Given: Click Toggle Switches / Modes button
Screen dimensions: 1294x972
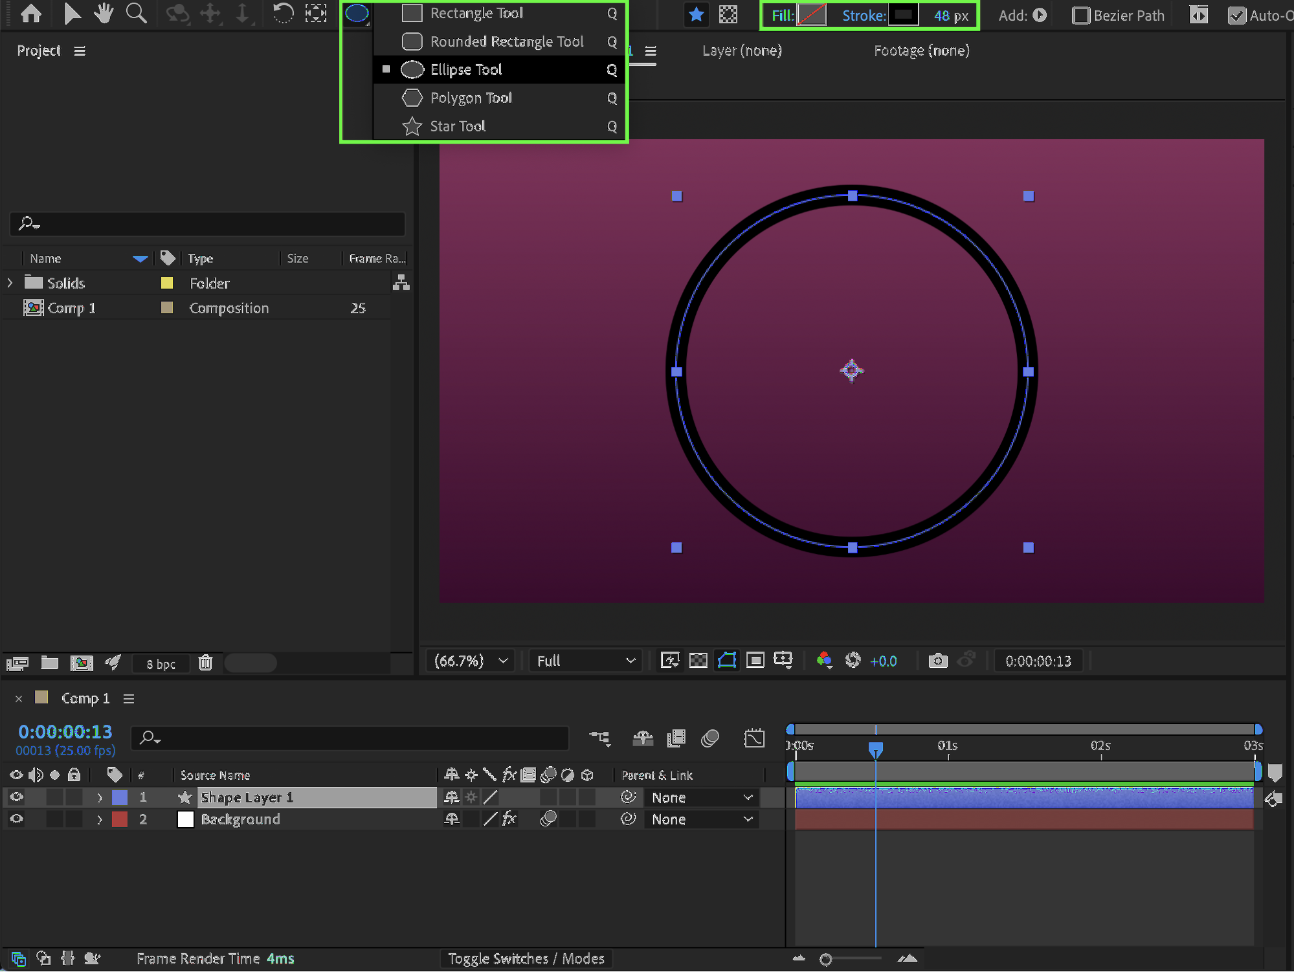Looking at the screenshot, I should pyautogui.click(x=526, y=958).
